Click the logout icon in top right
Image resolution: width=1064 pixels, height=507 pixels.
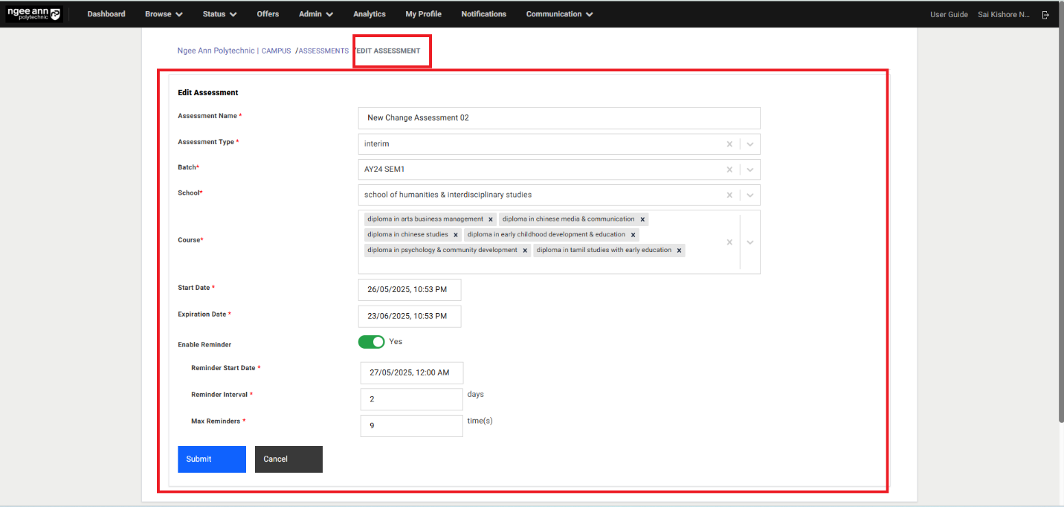1045,14
